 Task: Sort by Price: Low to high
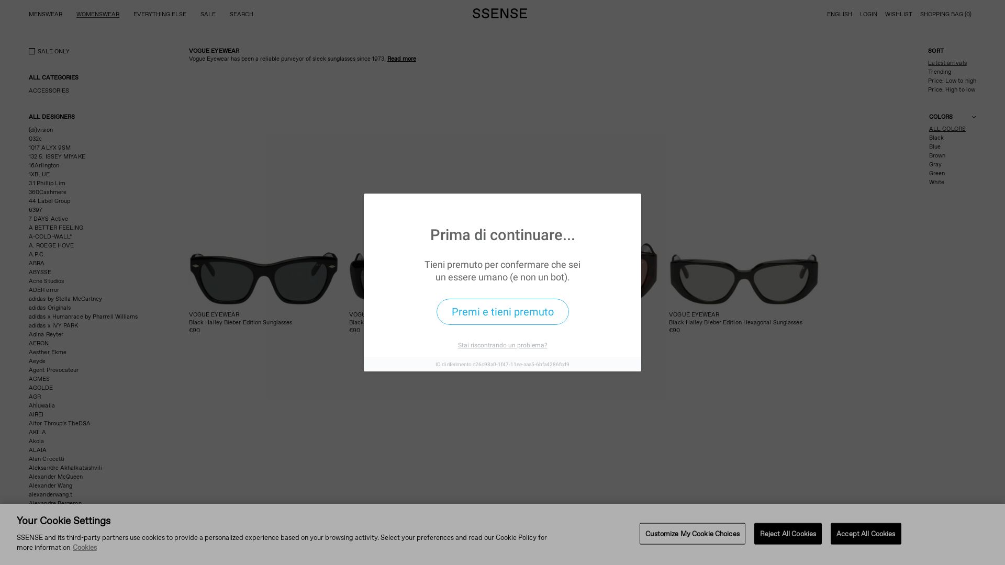pyautogui.click(x=952, y=81)
